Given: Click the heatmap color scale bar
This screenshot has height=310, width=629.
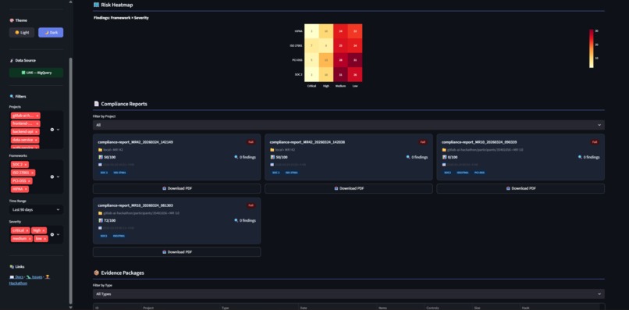Looking at the screenshot, I should [592, 48].
